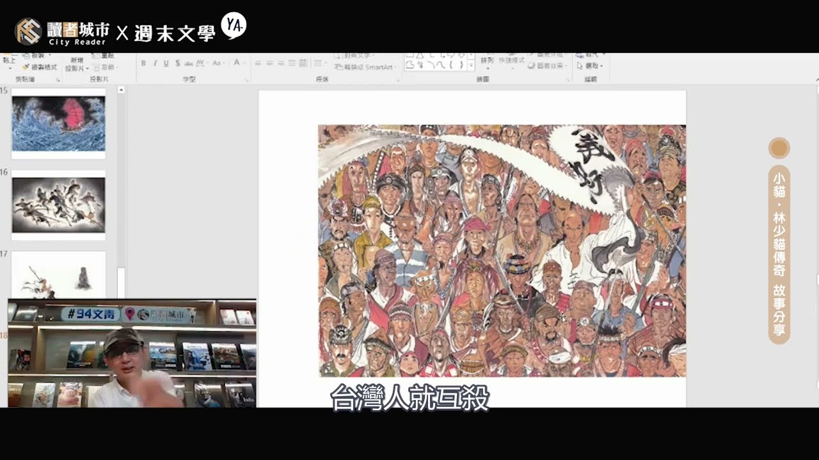
Task: Select slide 16 thumbnail with fighting figures
Action: pyautogui.click(x=58, y=205)
